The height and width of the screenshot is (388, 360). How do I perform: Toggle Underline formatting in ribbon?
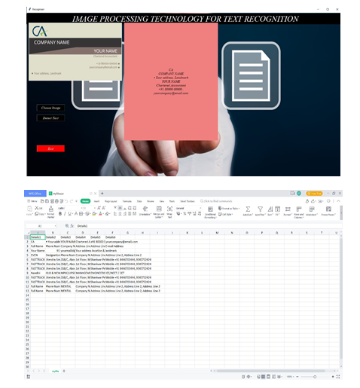[69, 214]
